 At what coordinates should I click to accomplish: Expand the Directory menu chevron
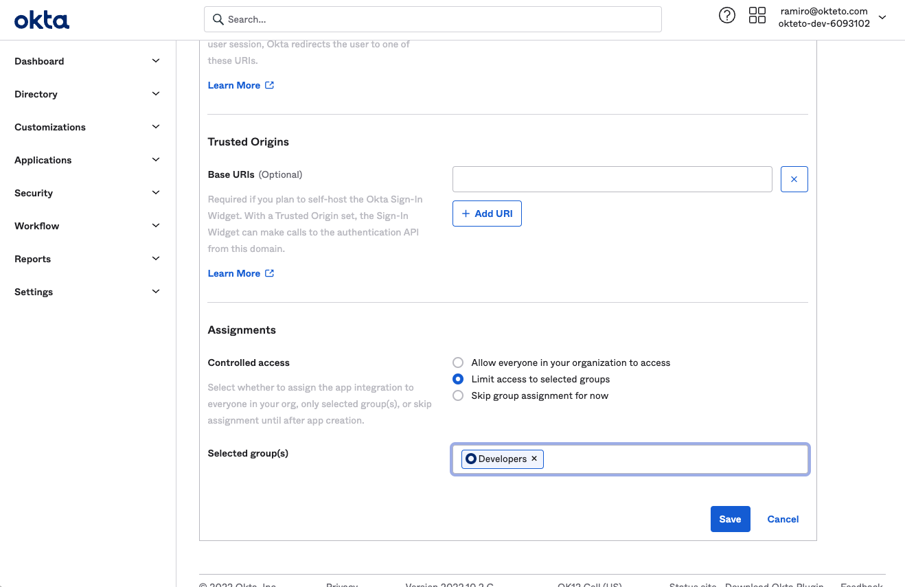pos(156,94)
